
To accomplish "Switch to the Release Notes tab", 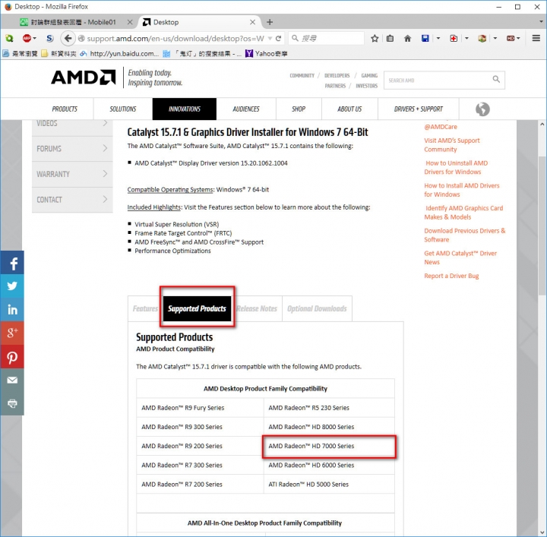I will 257,308.
